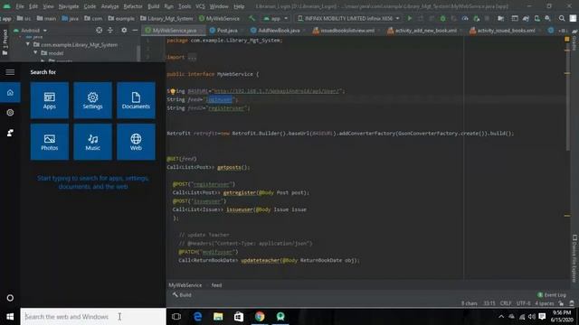Open Google Chrome from taskbar
The width and height of the screenshot is (579, 325).
[x=260, y=317]
